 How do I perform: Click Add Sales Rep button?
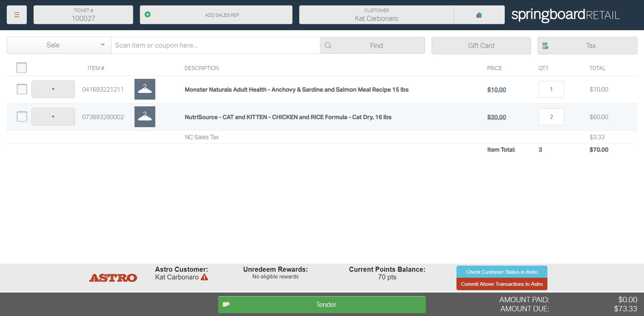pyautogui.click(x=216, y=15)
